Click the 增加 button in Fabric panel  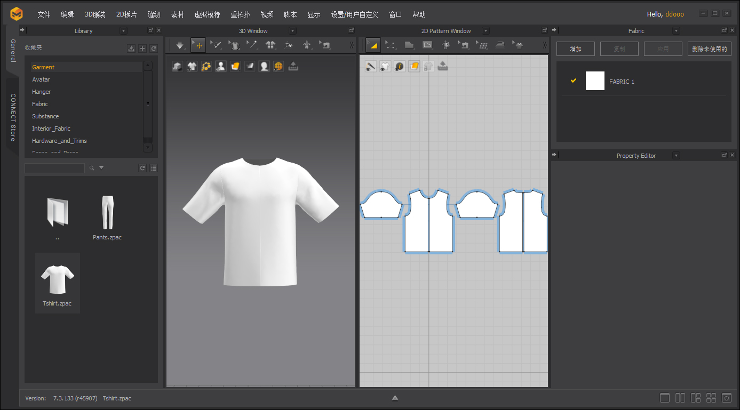575,49
